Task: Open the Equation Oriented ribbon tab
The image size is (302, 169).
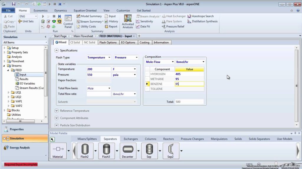Action: (x=85, y=11)
